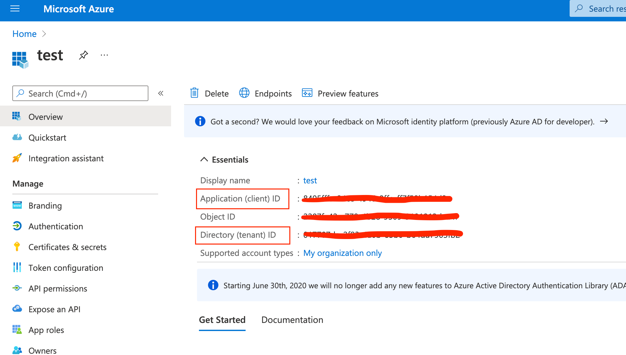Open App roles settings
Image resolution: width=626 pixels, height=355 pixels.
coord(46,330)
